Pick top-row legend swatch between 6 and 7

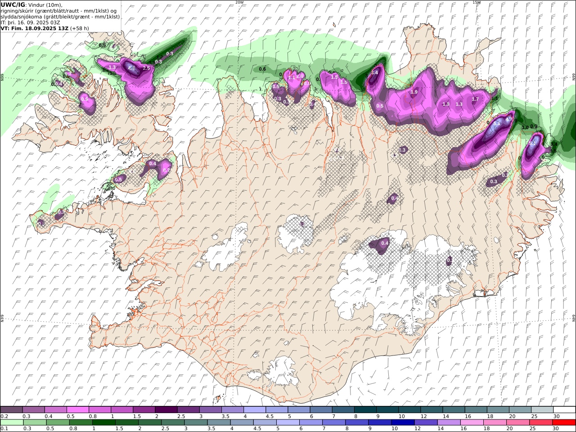click(320, 409)
